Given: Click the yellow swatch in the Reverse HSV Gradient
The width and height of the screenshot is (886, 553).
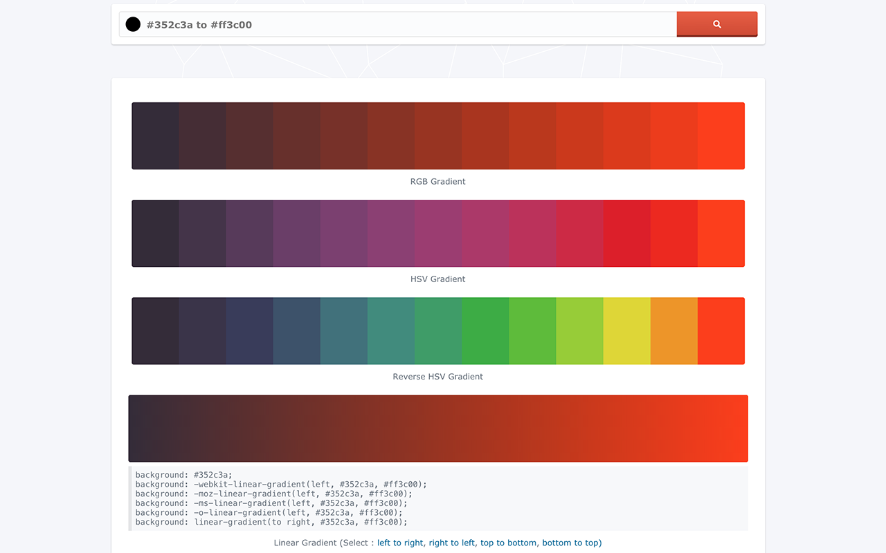Looking at the screenshot, I should 626,330.
